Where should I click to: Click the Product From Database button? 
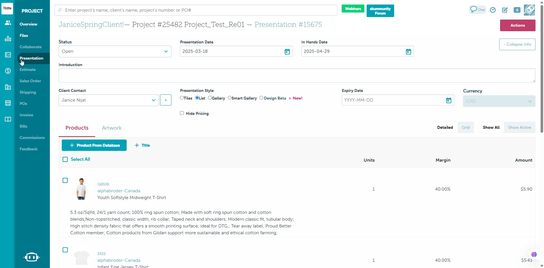pyautogui.click(x=94, y=145)
